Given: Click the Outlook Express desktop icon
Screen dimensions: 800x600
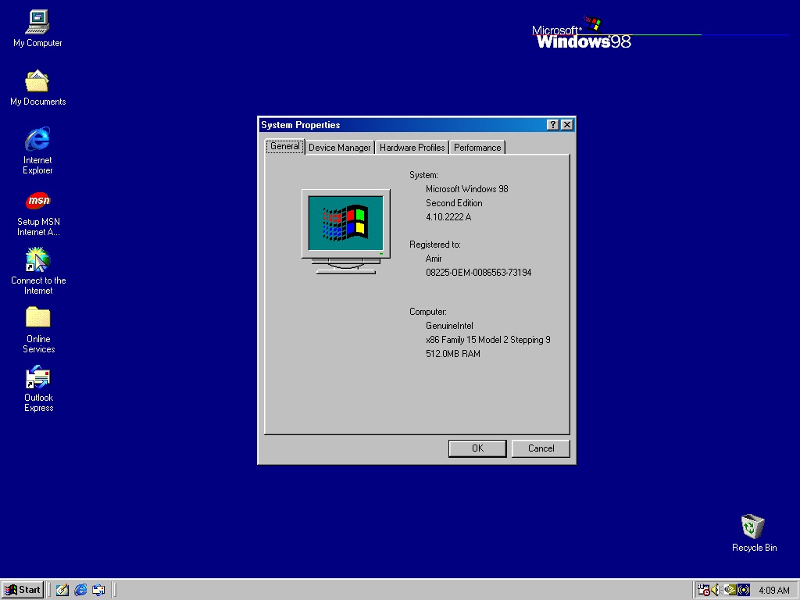Looking at the screenshot, I should pos(37,377).
